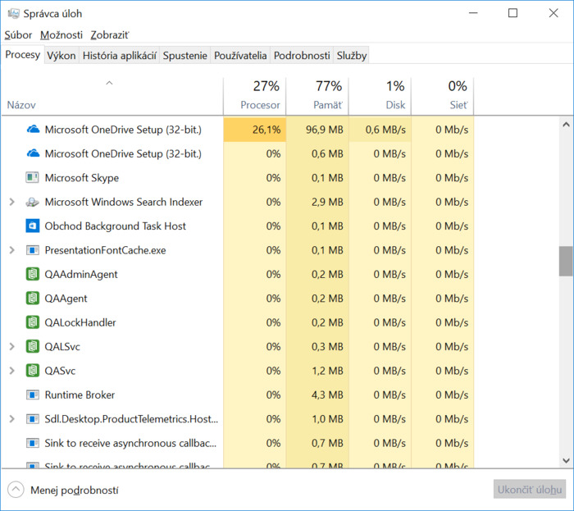Click the 0,6 MB/s disk usage cell
This screenshot has height=511, width=574.
click(380, 130)
